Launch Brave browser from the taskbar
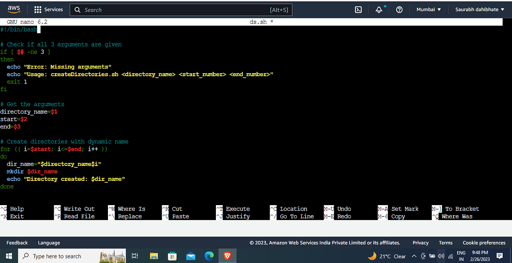 coord(227,256)
